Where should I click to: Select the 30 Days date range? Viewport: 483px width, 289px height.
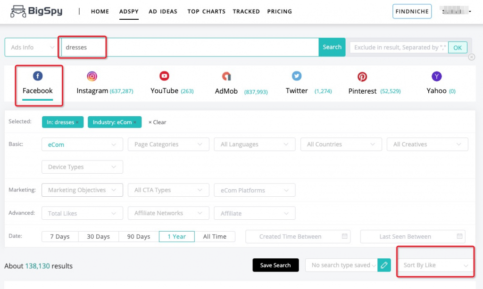[98, 236]
